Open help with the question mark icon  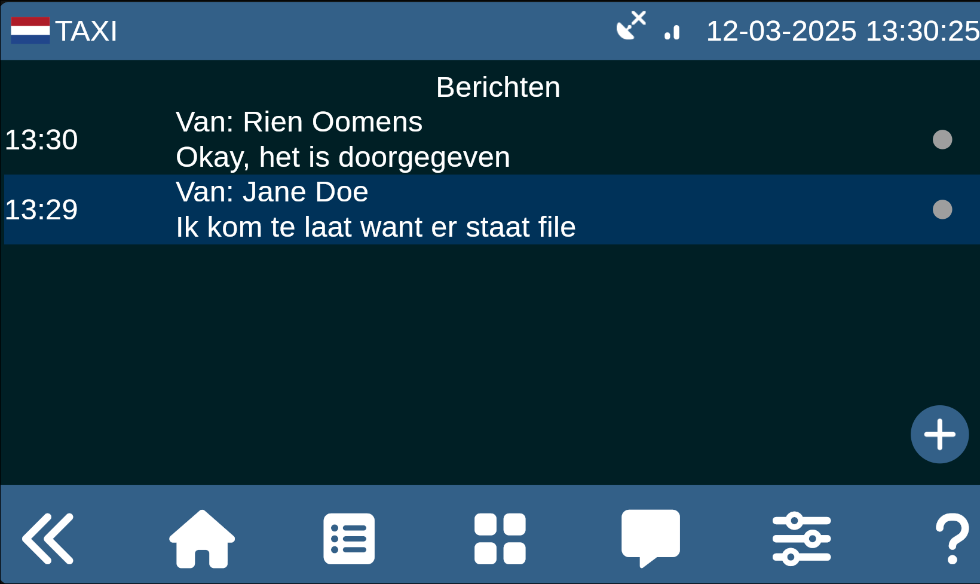pyautogui.click(x=952, y=539)
